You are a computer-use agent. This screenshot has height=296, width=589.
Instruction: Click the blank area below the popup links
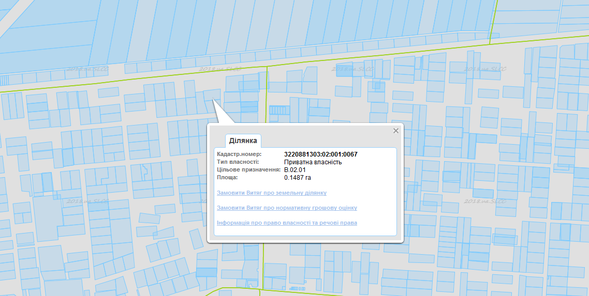[x=305, y=231]
